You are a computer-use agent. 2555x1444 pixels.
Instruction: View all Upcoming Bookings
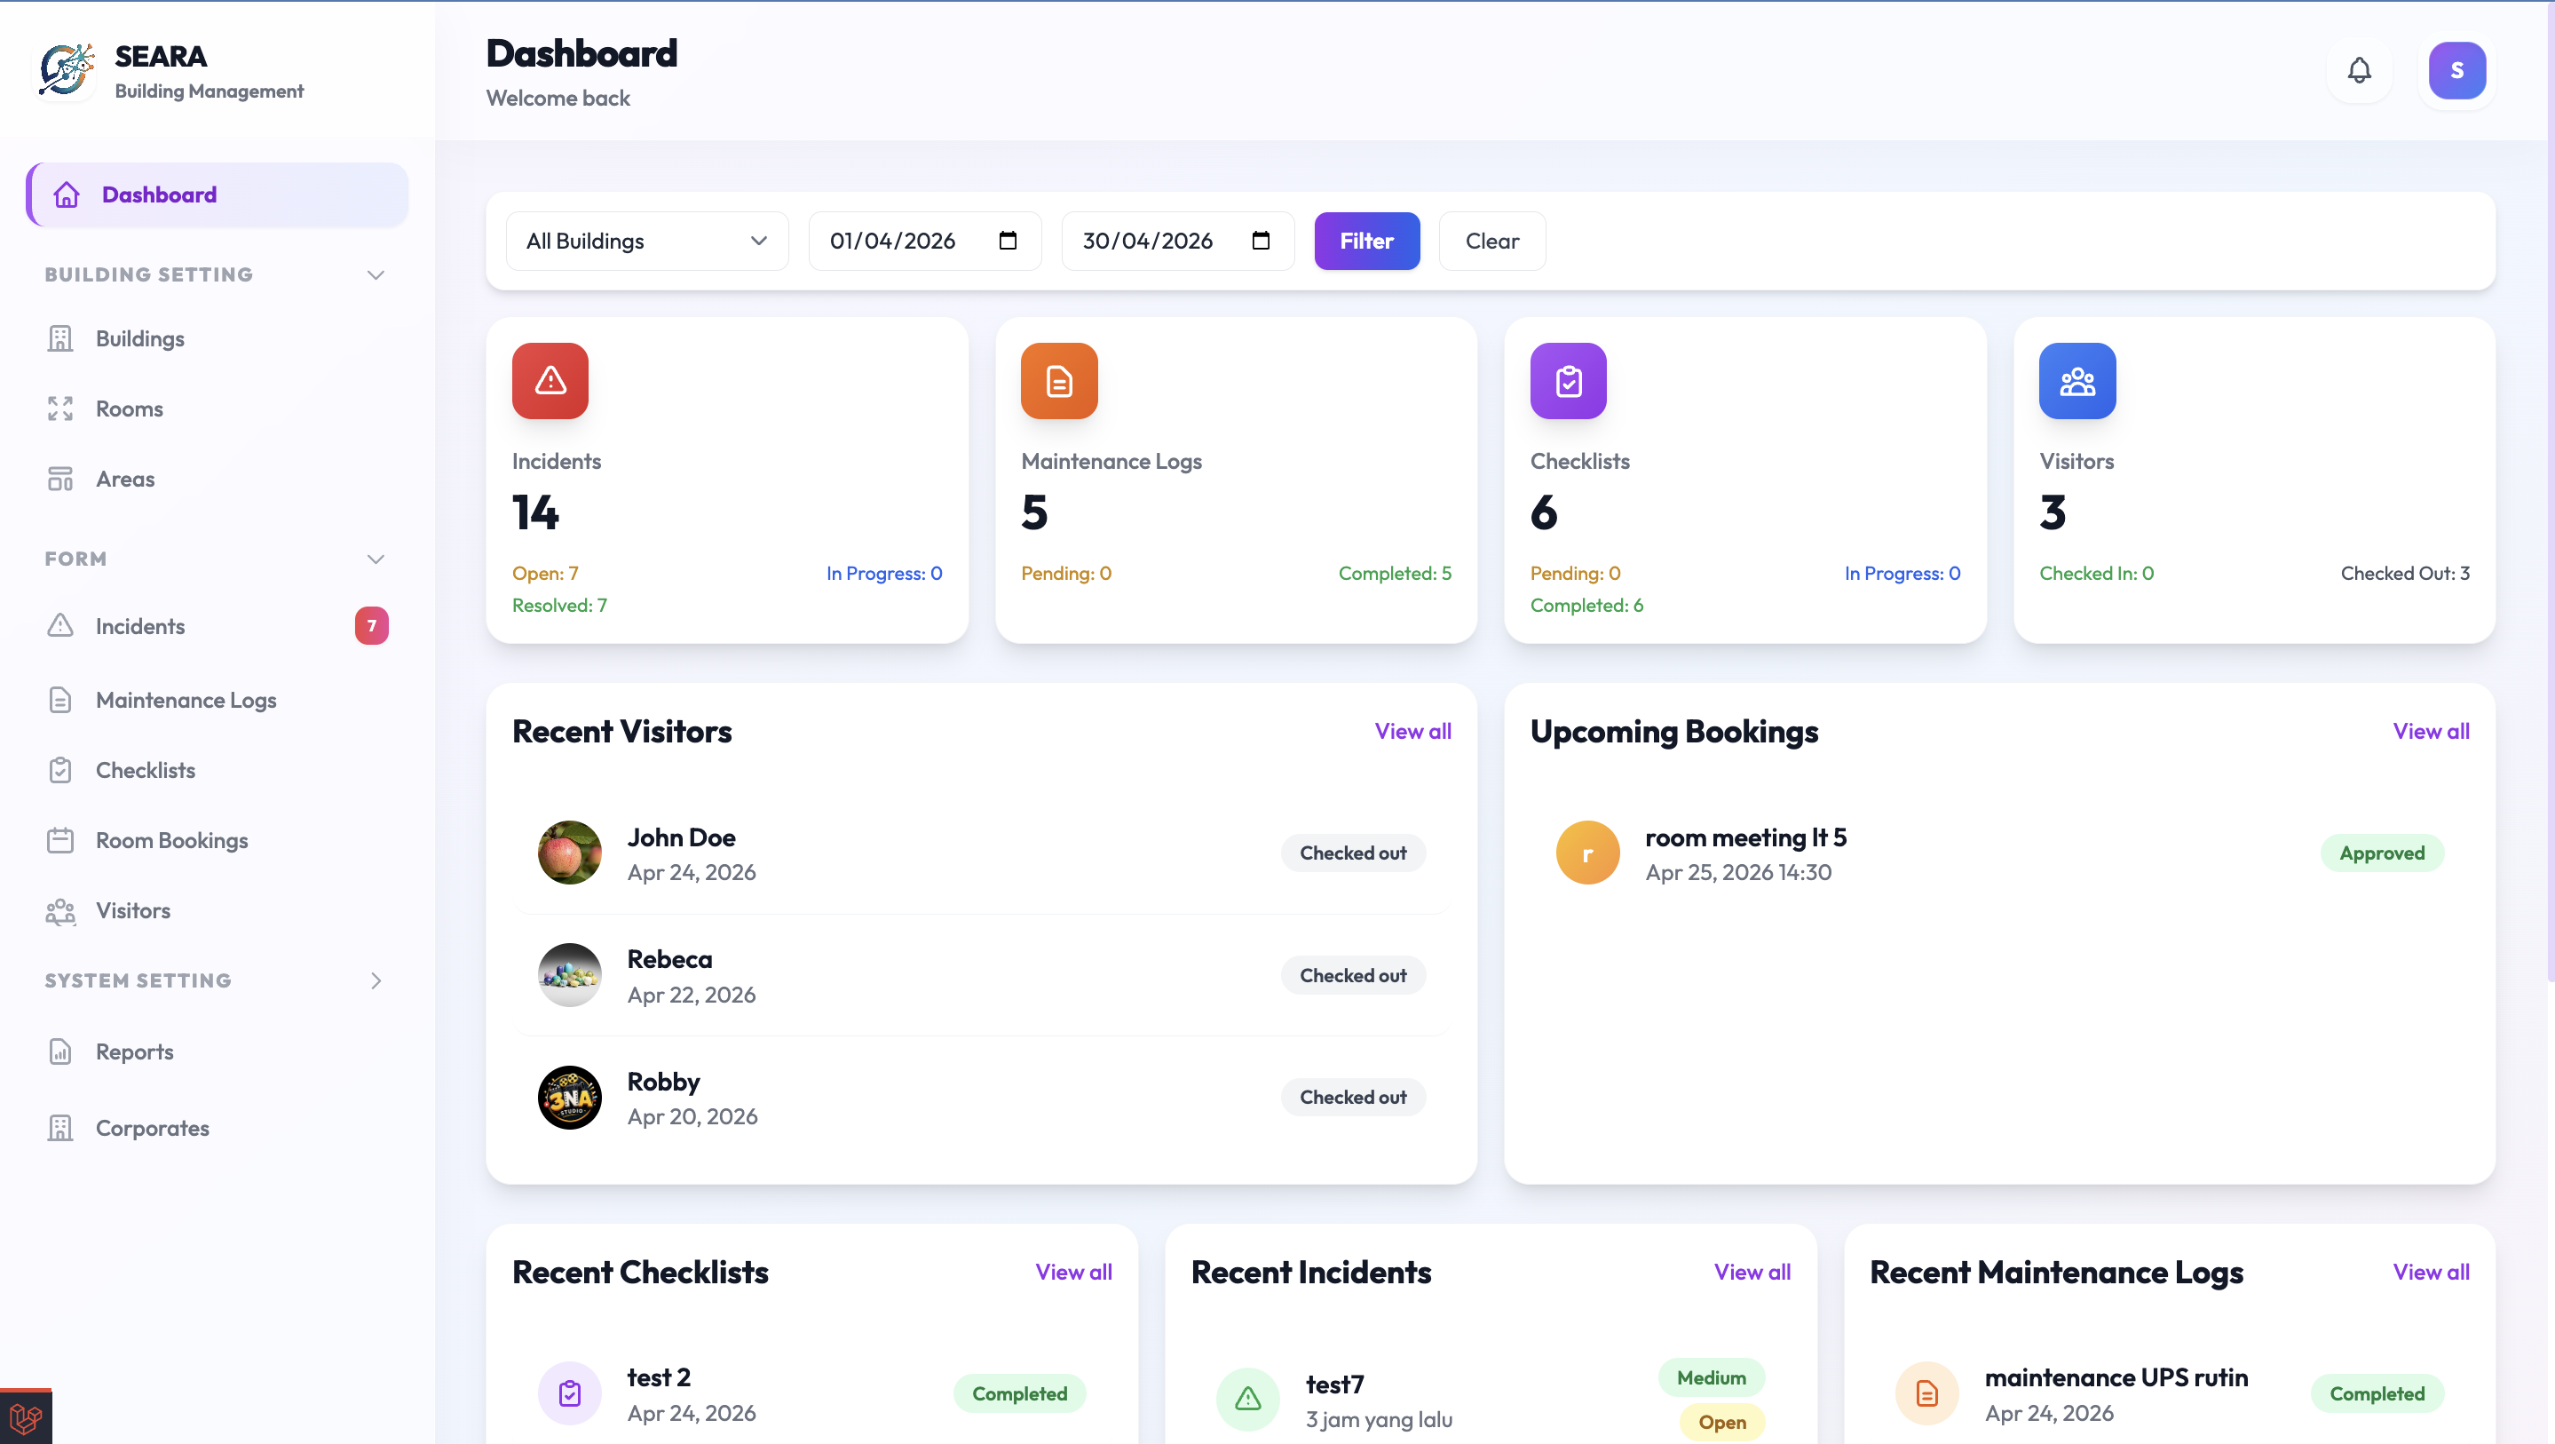click(2431, 730)
